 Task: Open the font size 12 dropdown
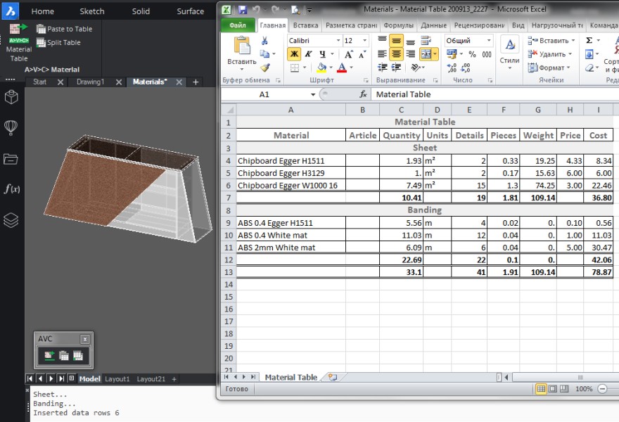364,41
